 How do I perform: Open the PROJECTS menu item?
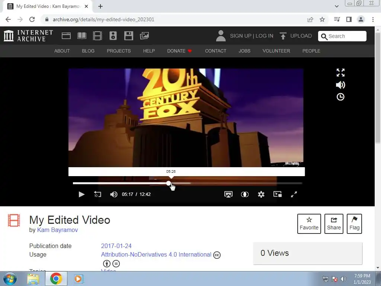(119, 51)
